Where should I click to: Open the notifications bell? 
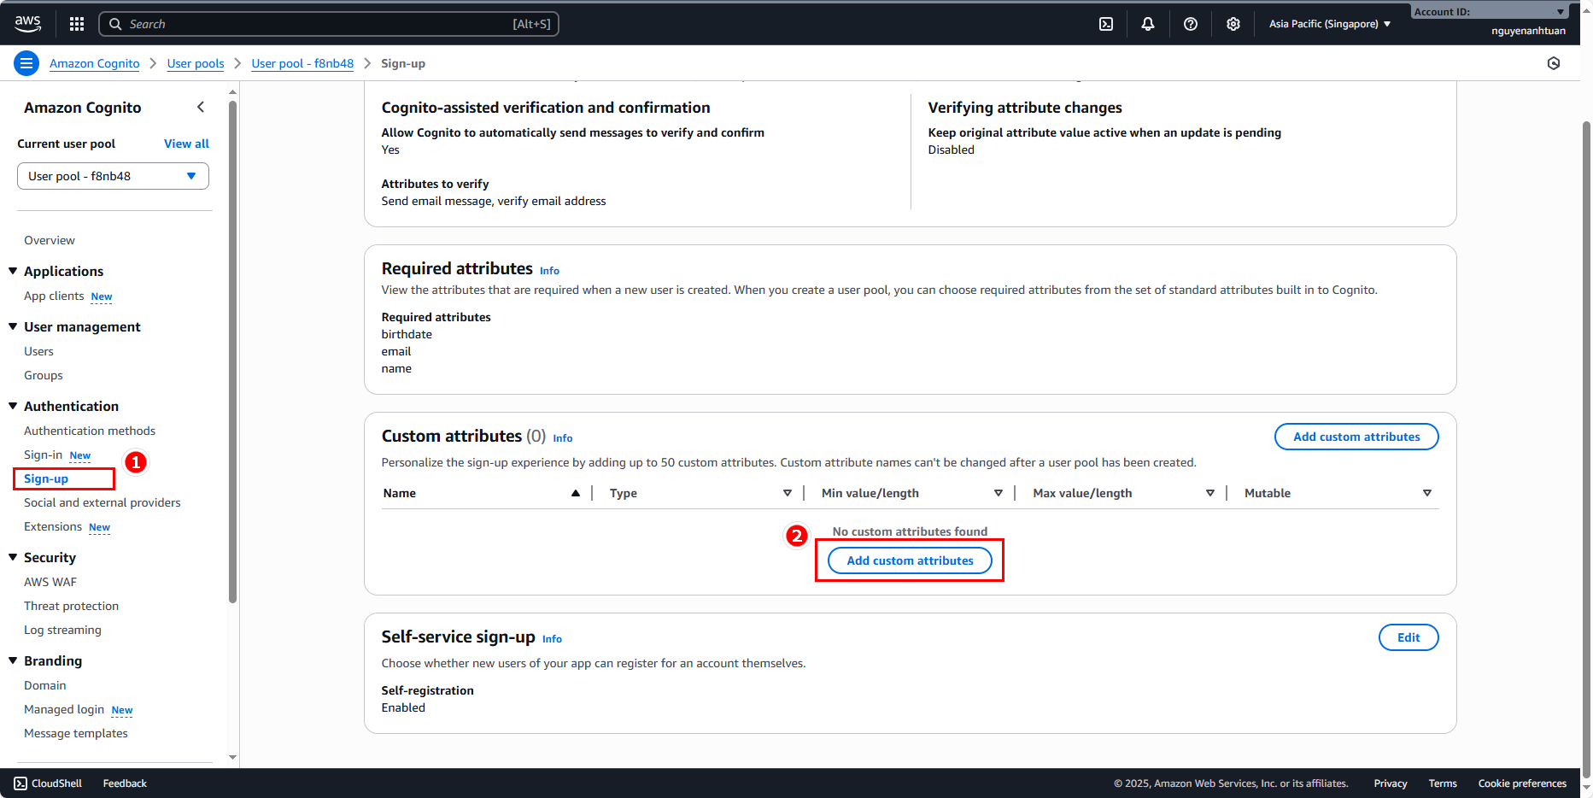click(1148, 24)
